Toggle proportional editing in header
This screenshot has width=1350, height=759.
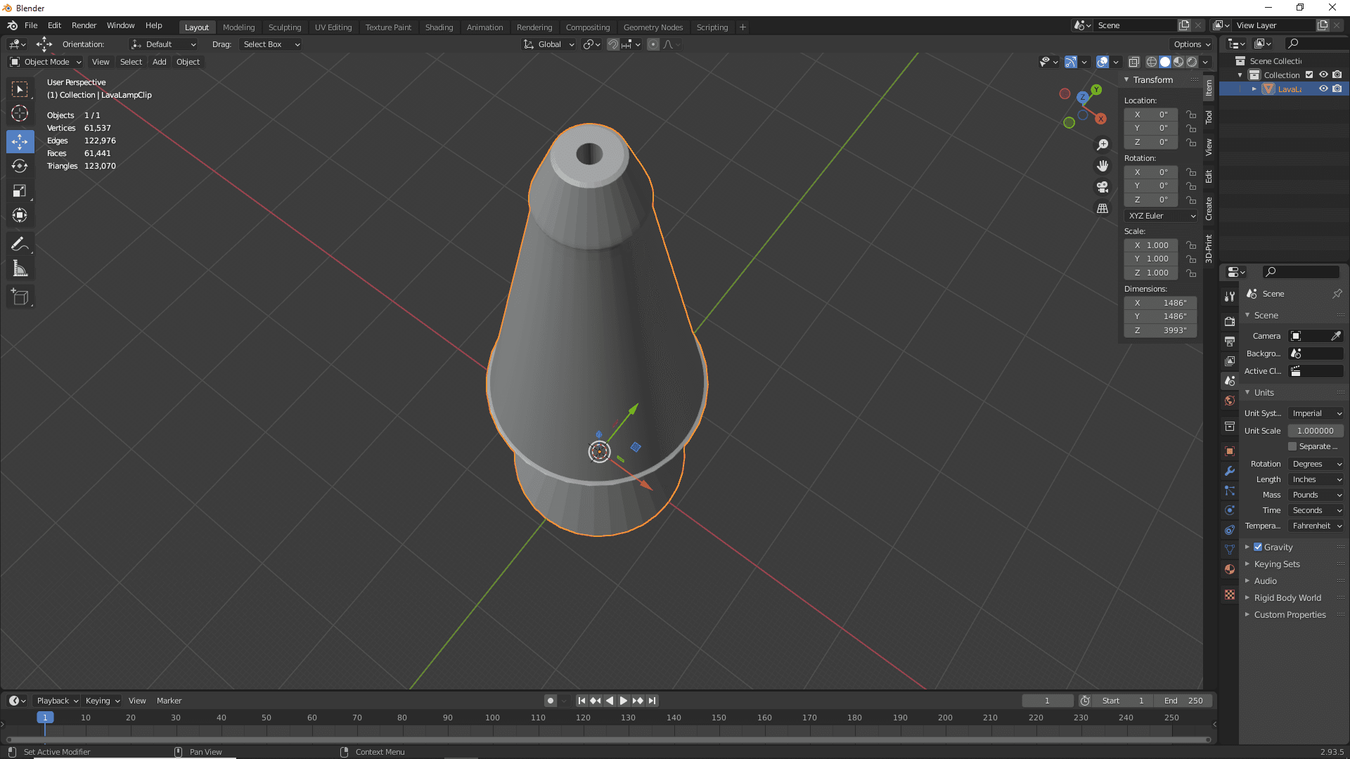pos(653,44)
